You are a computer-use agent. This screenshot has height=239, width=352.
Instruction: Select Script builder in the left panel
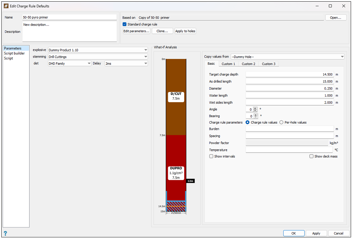click(x=14, y=53)
